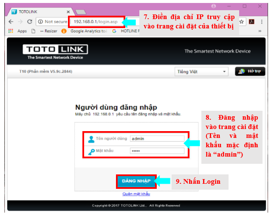274x216 pixels.
Task: Click the ĐĂNG NHẬP login button
Action: [136, 181]
